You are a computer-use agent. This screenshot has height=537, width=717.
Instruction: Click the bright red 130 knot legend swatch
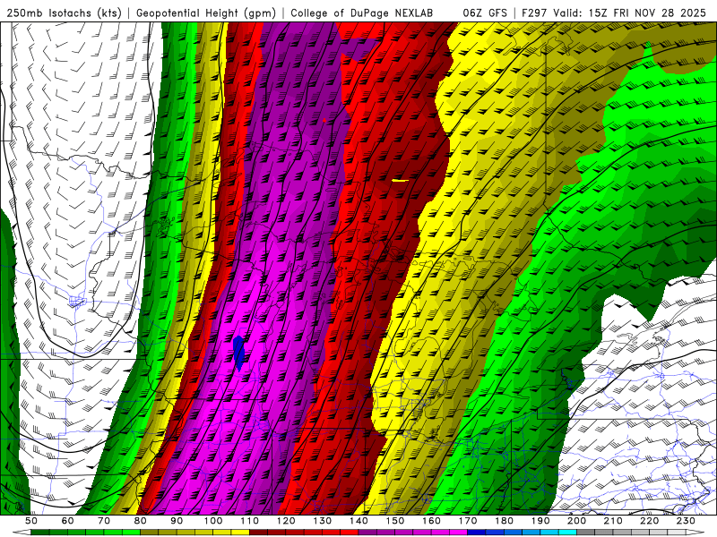point(332,533)
